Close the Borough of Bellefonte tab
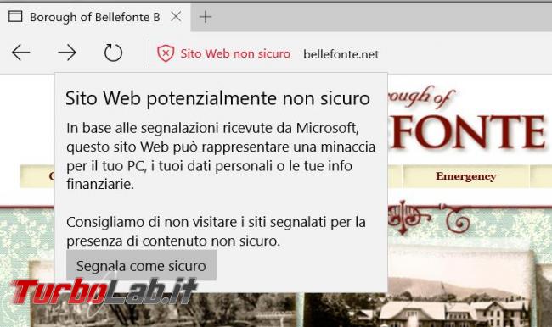This screenshot has height=327, width=552. (x=176, y=16)
